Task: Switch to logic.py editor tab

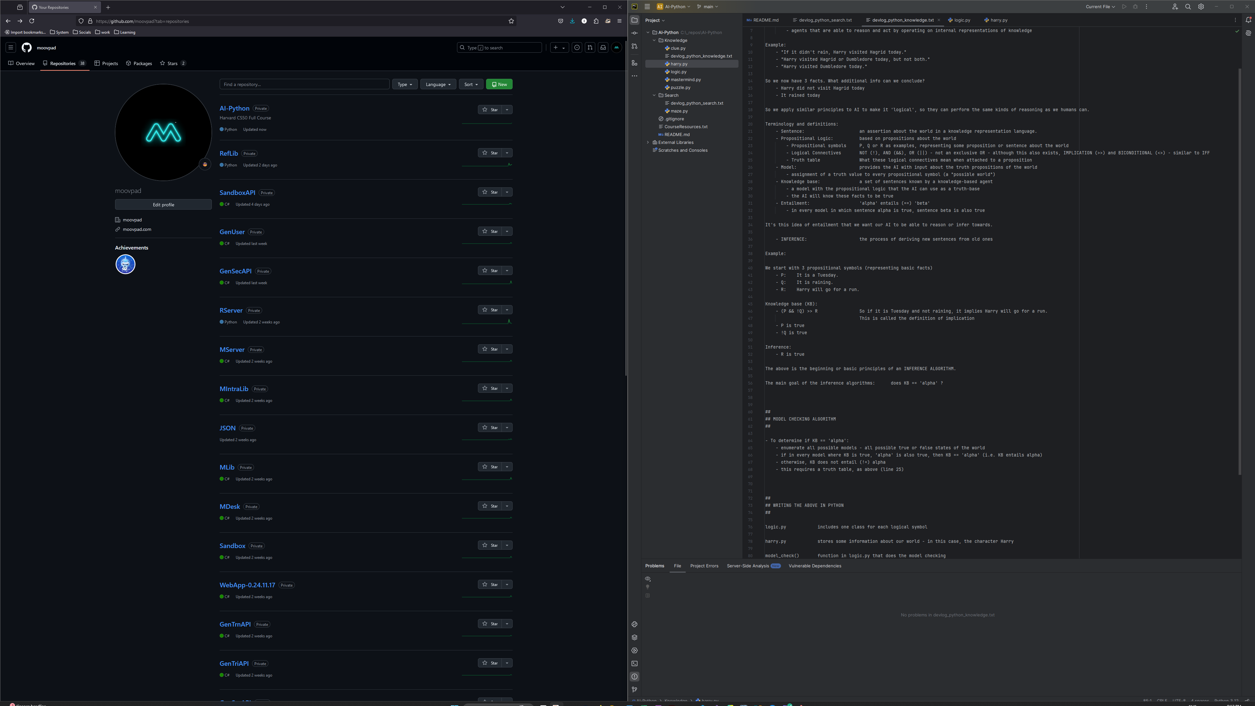Action: click(959, 20)
